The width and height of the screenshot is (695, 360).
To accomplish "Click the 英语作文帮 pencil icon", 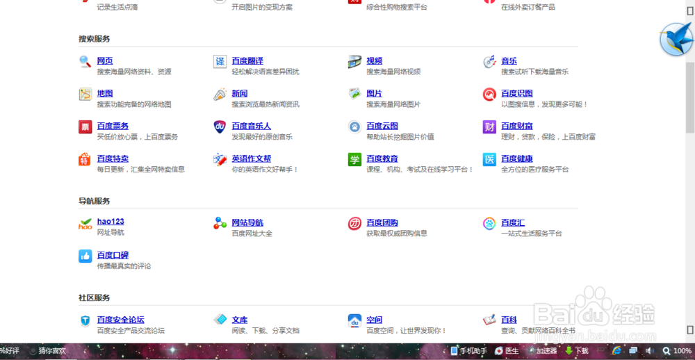I will (220, 159).
